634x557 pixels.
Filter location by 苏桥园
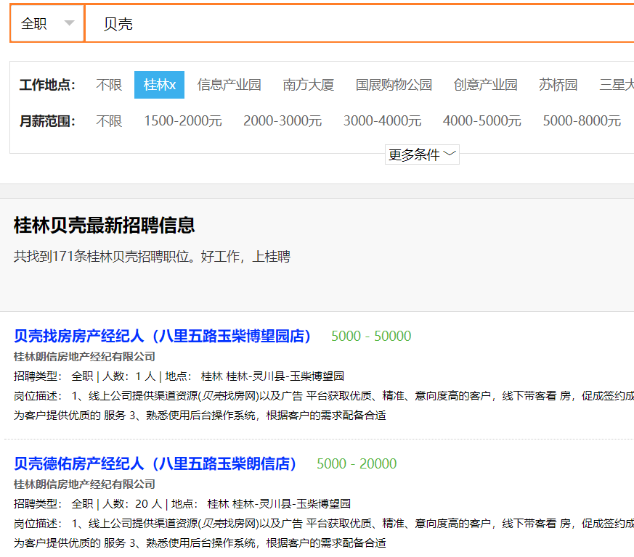558,85
